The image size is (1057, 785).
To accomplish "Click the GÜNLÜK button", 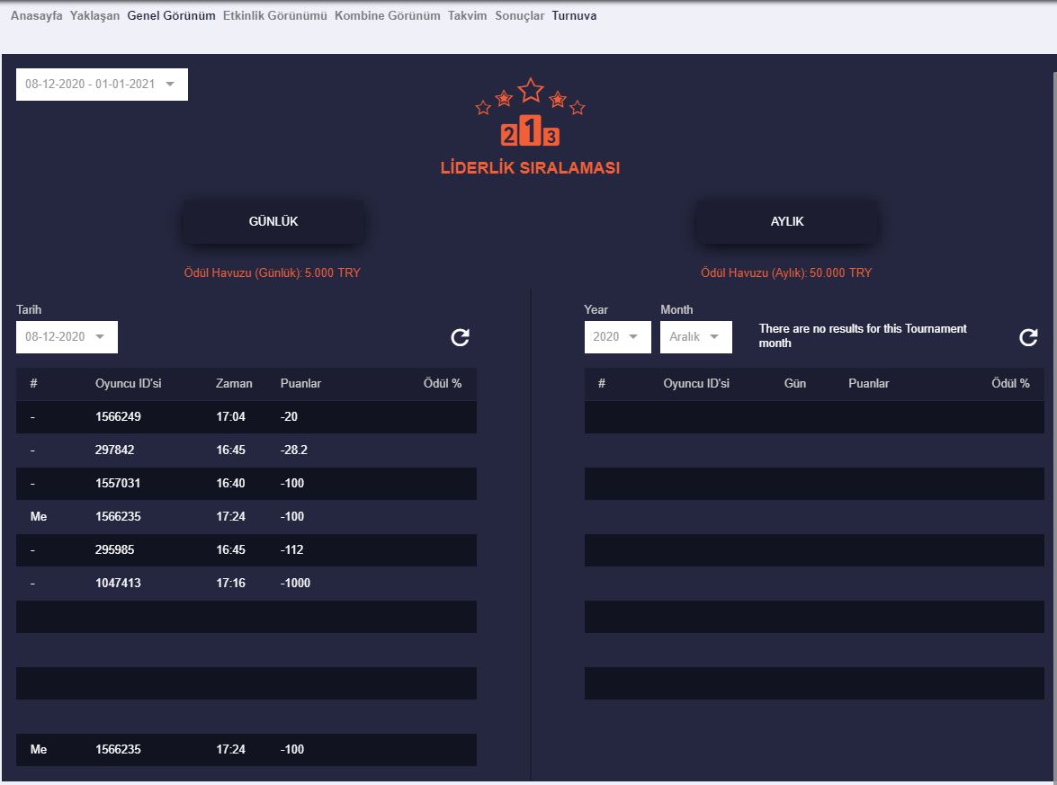I will (x=273, y=222).
